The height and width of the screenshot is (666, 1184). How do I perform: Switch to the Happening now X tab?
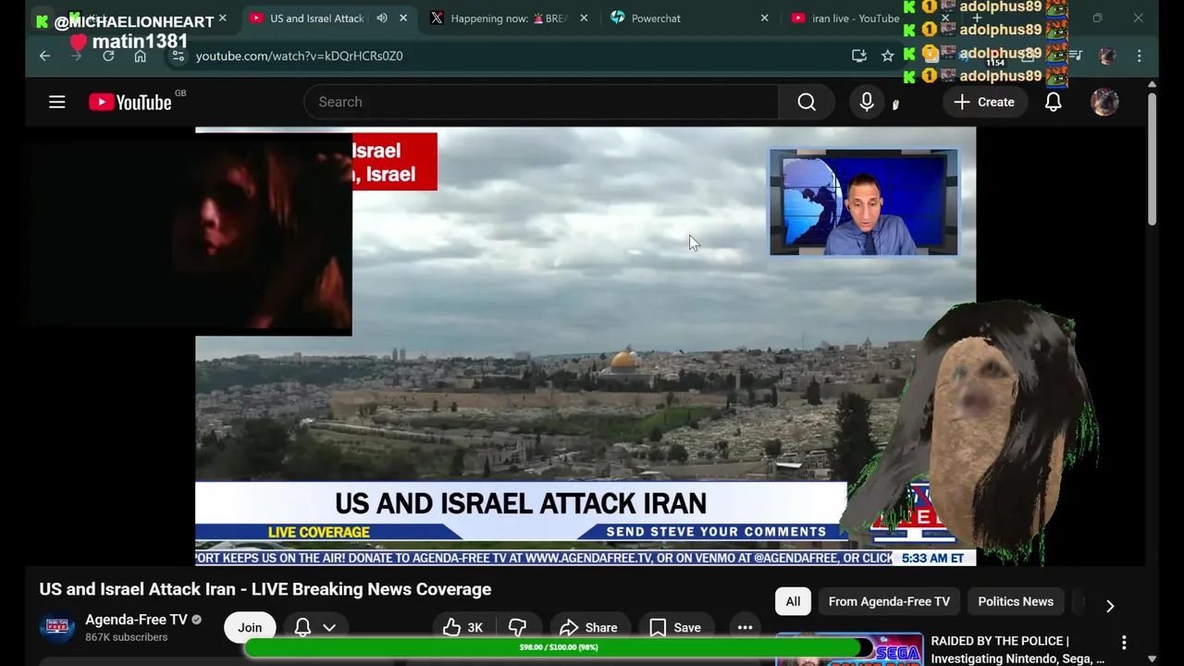pos(508,18)
